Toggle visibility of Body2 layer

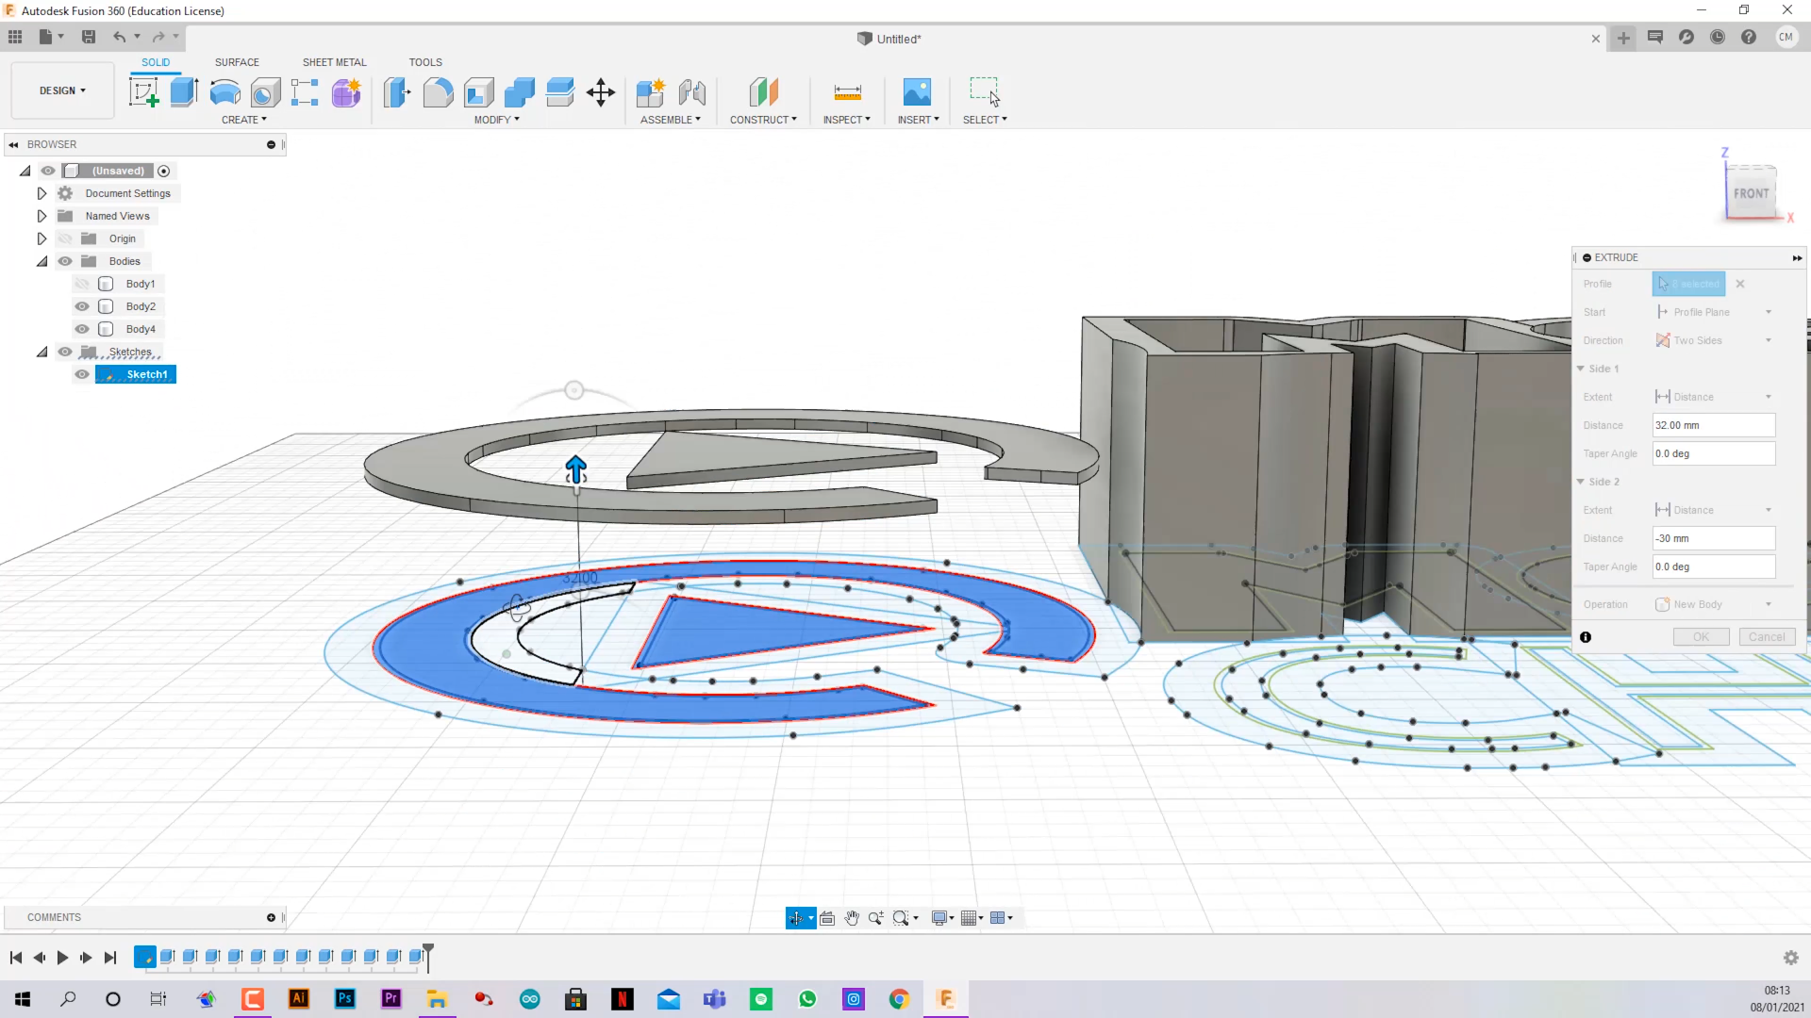tap(81, 305)
